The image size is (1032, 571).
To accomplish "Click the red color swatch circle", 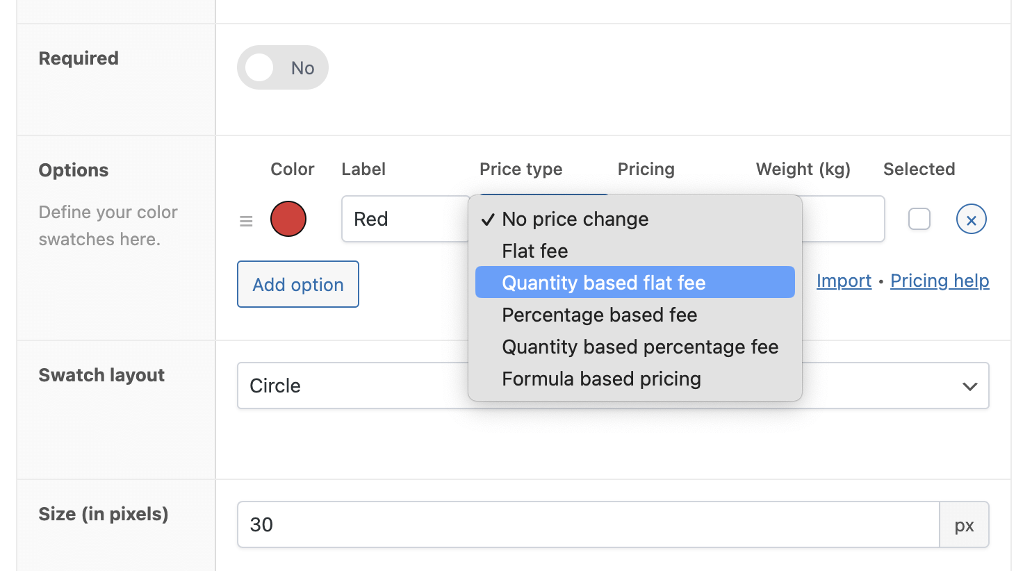I will 288,219.
